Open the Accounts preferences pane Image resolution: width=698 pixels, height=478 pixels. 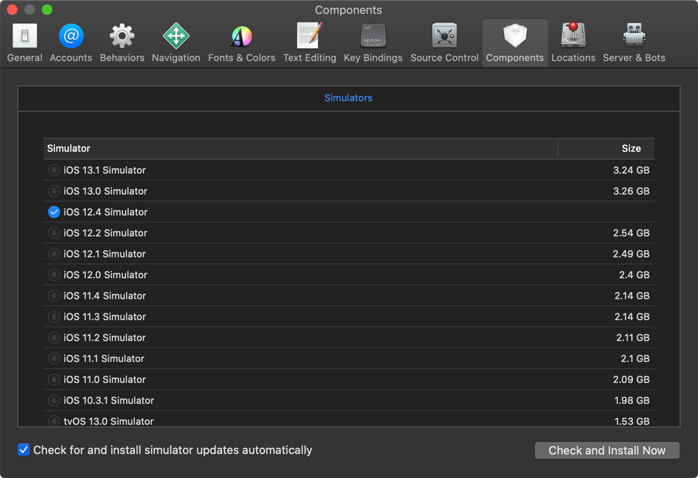[x=70, y=43]
